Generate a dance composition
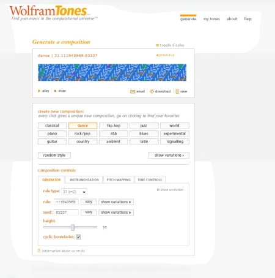 coord(82,126)
